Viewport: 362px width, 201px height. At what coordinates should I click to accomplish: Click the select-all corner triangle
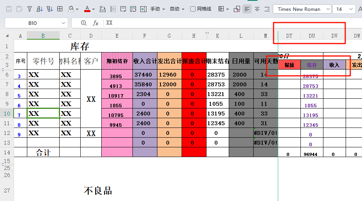point(7,36)
